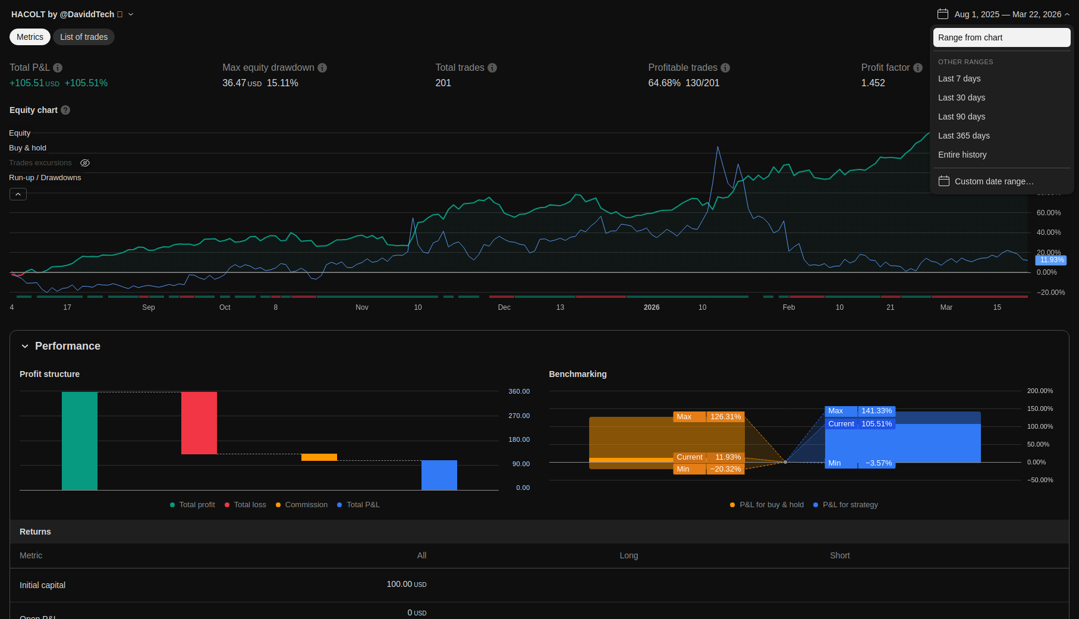Show Trades excursions using the eye icon

point(85,163)
